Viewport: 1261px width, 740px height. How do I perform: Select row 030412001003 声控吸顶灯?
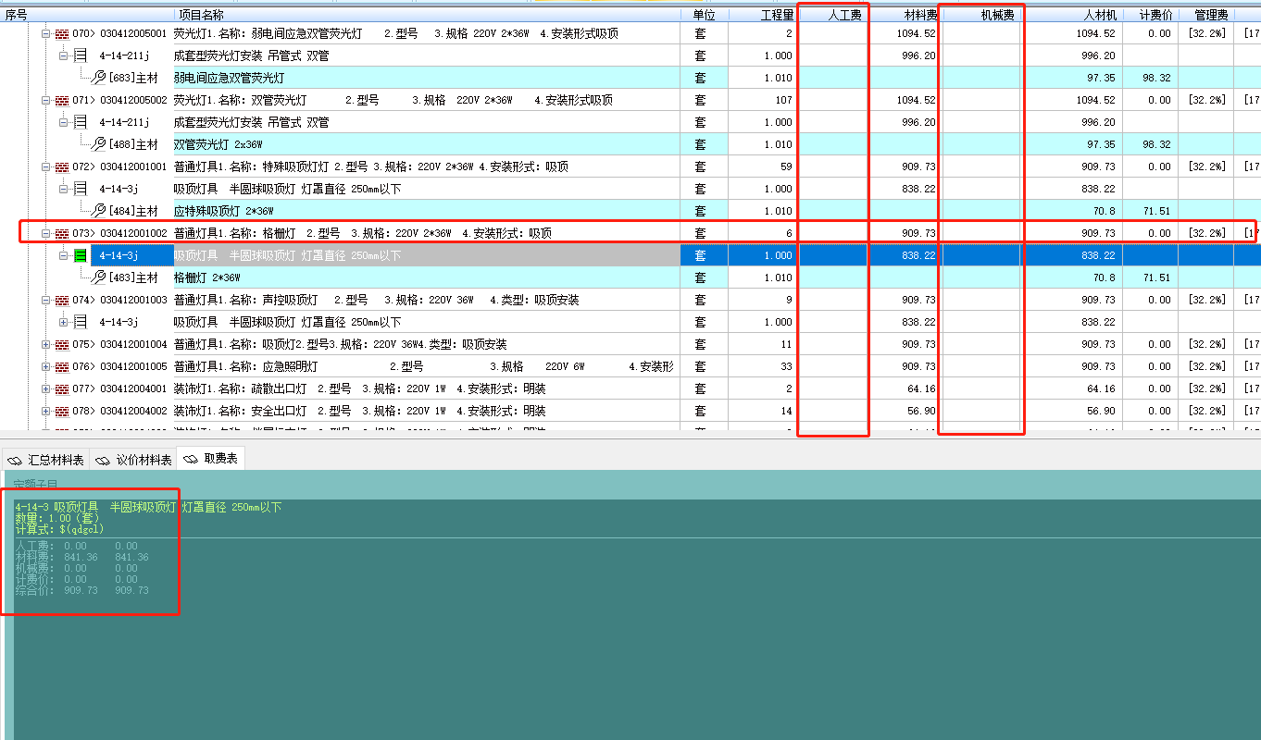[x=630, y=300]
